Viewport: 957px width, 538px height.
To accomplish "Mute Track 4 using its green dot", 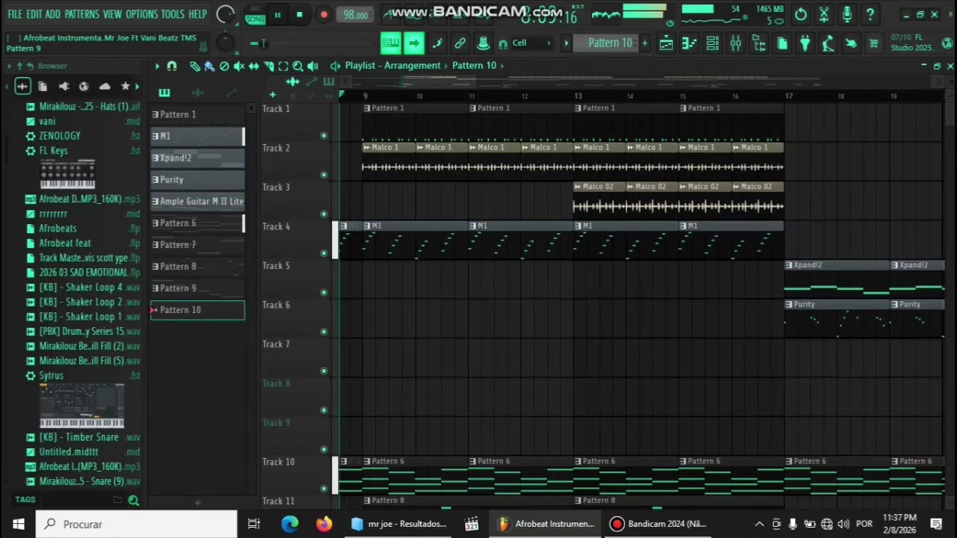I will (x=324, y=253).
